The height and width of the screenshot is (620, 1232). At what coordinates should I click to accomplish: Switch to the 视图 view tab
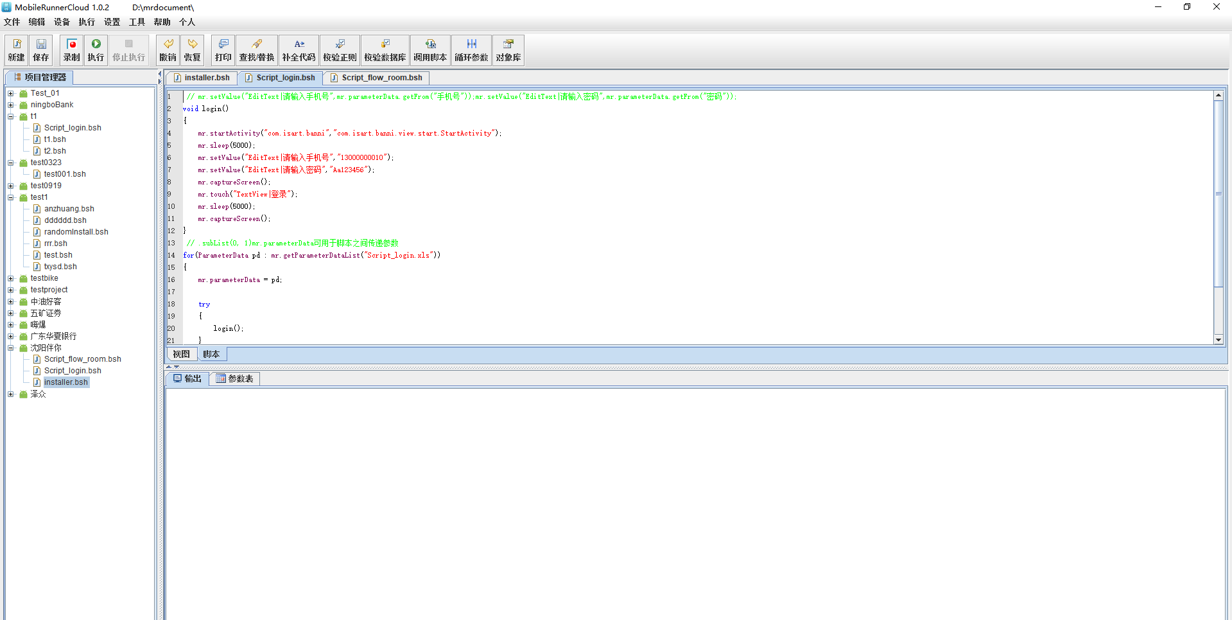[181, 354]
